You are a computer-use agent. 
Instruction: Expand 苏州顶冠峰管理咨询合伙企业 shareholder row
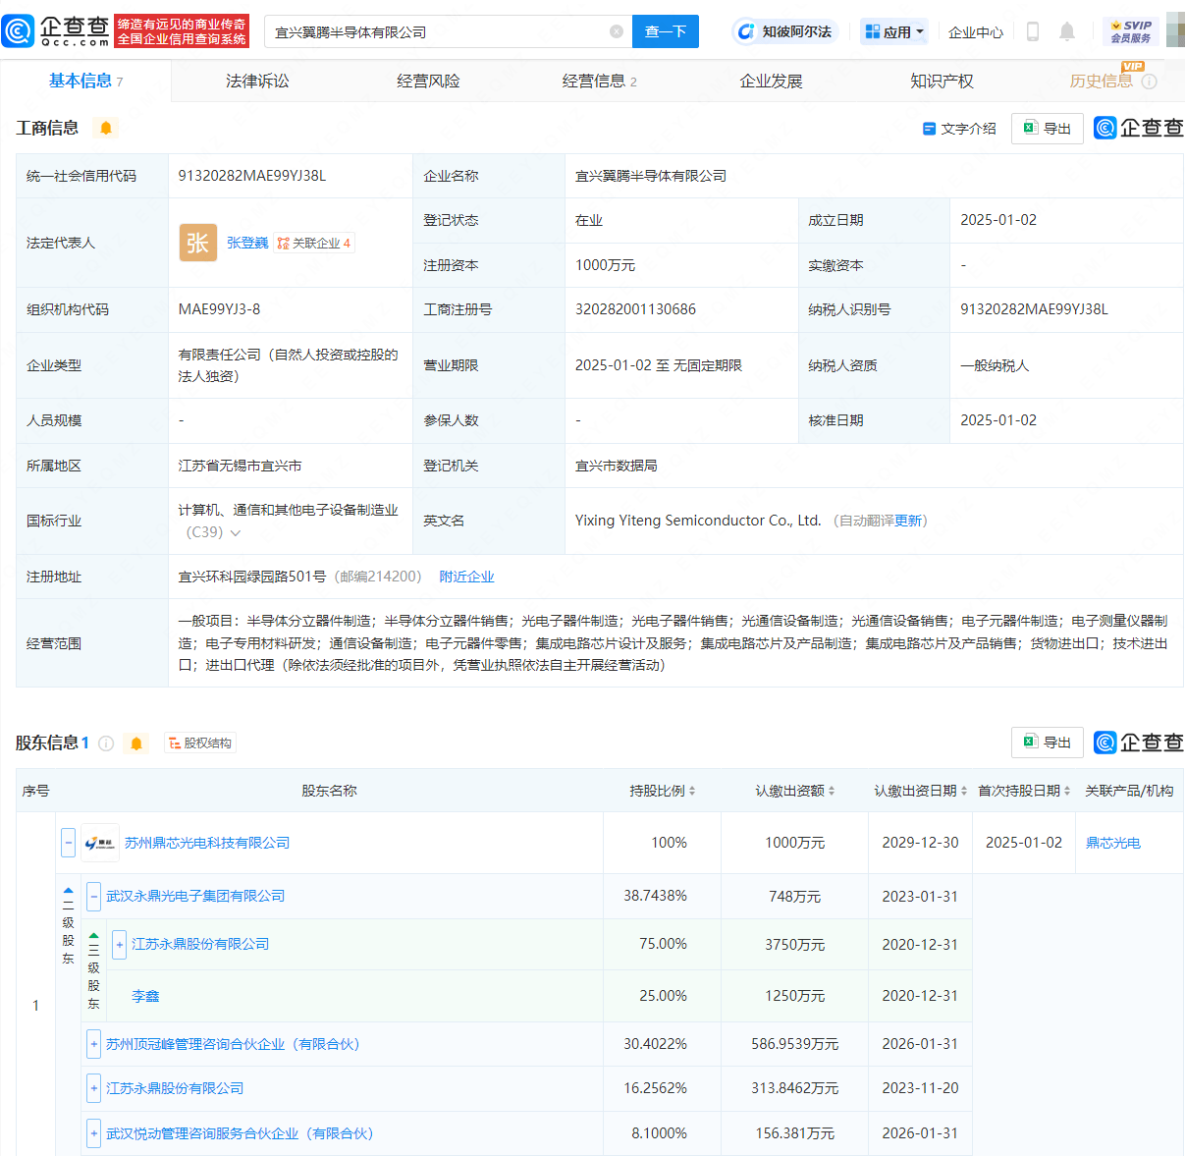pyautogui.click(x=93, y=1043)
